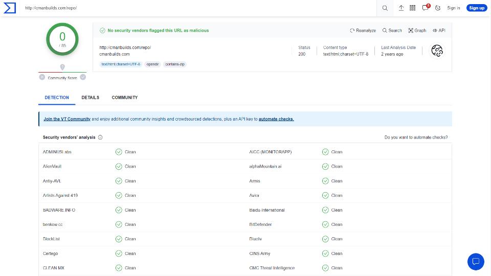Select the DETECTION tab

pos(57,98)
